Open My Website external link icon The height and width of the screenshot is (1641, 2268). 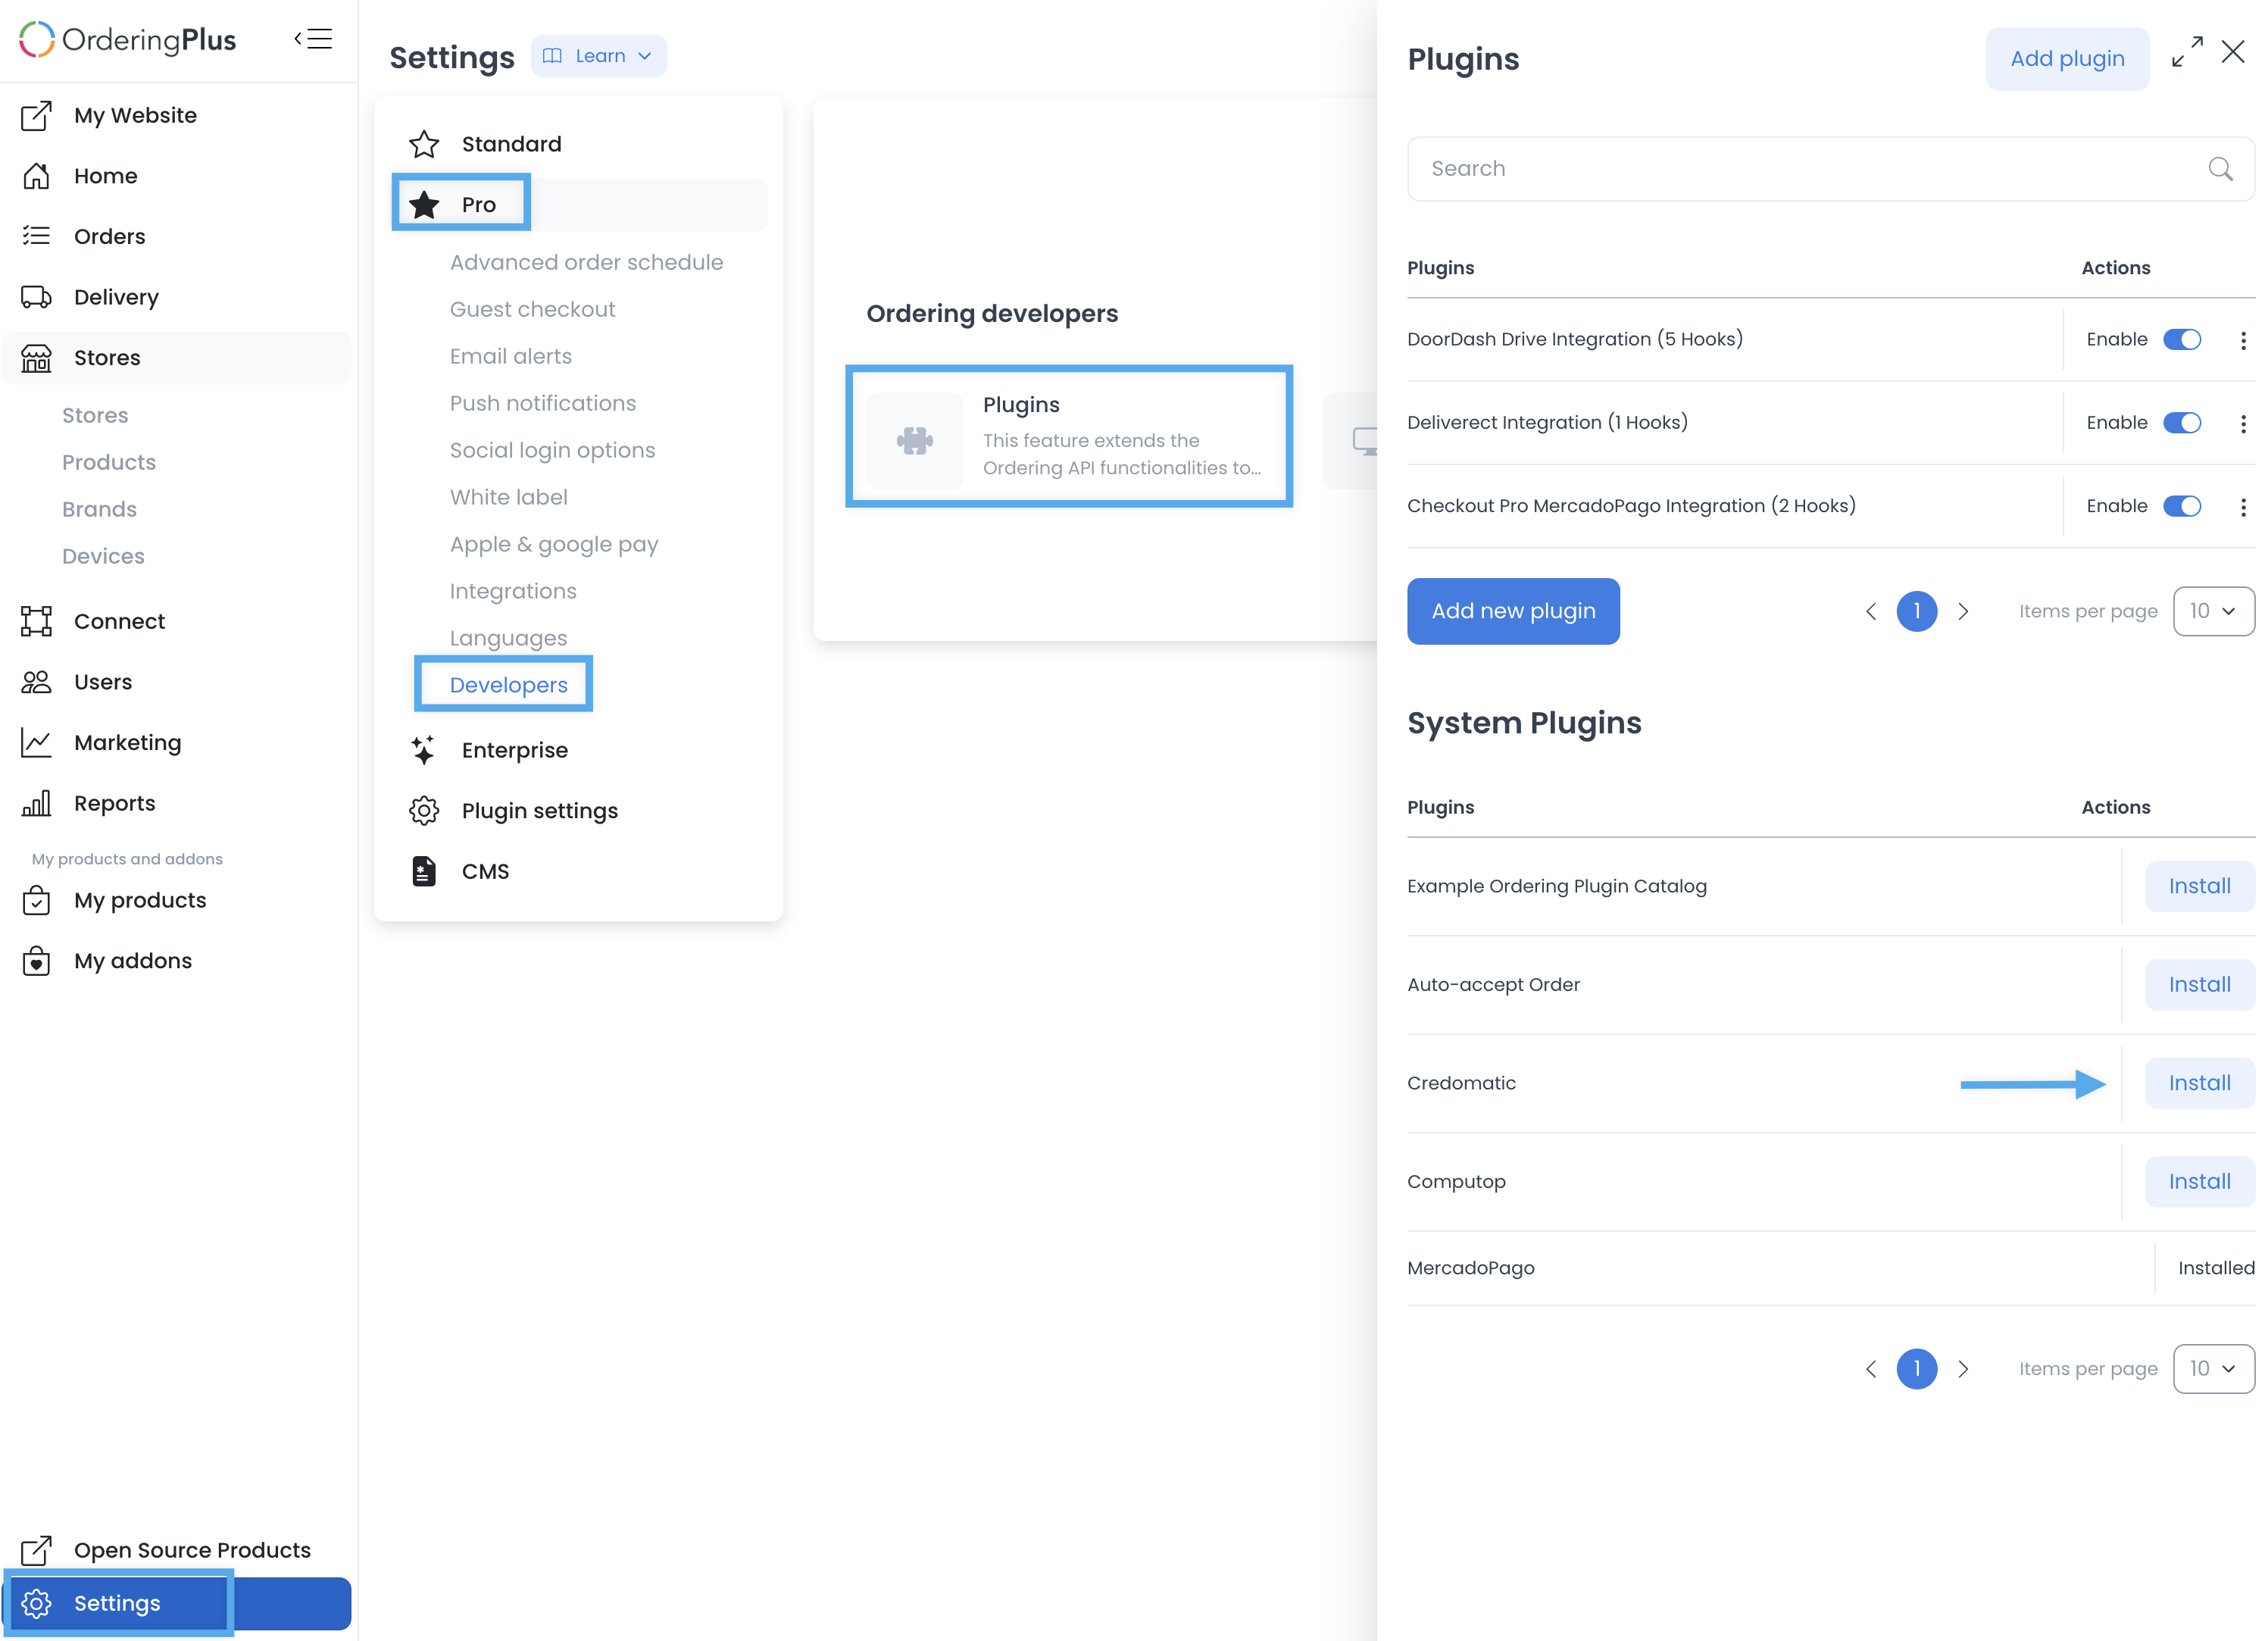point(36,116)
